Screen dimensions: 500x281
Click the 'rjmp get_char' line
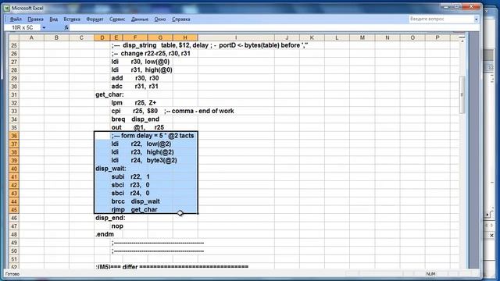coord(134,210)
